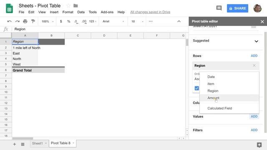Image resolution: width=267 pixels, height=150 pixels.
Task: Open the user account avatar
Action: click(257, 8)
